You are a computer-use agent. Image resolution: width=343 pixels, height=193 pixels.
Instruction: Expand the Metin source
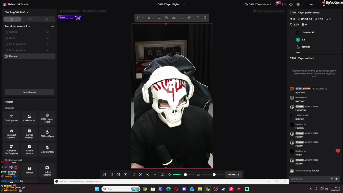pyautogui.click(x=47, y=38)
